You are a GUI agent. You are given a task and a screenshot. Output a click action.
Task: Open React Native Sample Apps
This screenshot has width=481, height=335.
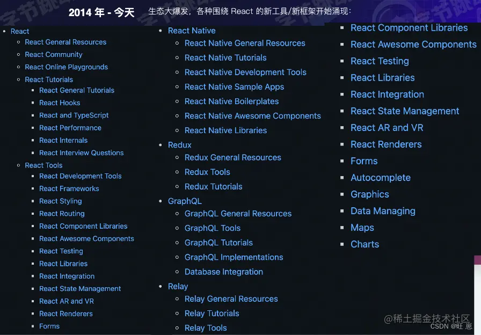pos(235,87)
